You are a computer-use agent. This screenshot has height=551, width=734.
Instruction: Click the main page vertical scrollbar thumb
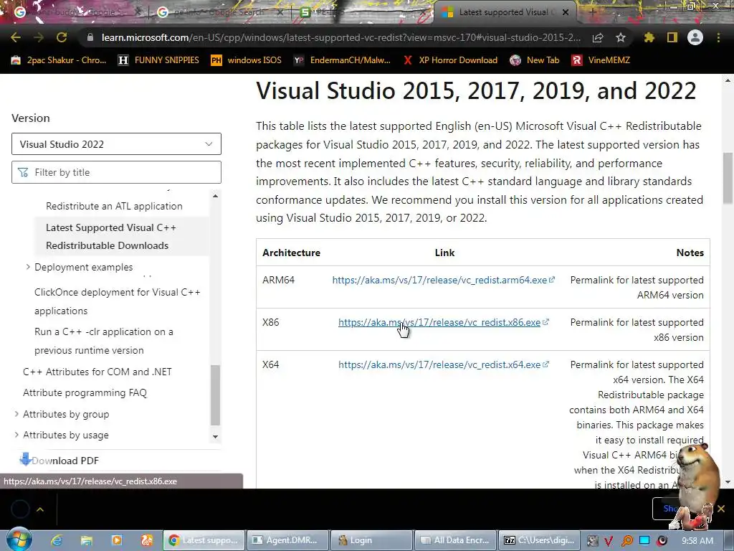point(728,178)
